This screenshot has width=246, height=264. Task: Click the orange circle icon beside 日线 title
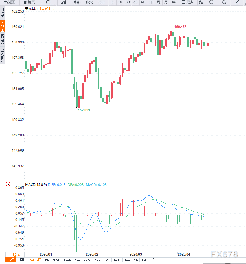click(x=53, y=9)
